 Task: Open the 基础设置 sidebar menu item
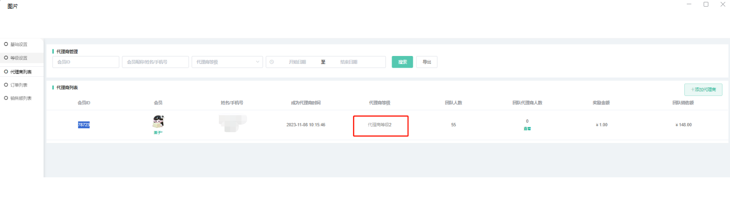(18, 44)
